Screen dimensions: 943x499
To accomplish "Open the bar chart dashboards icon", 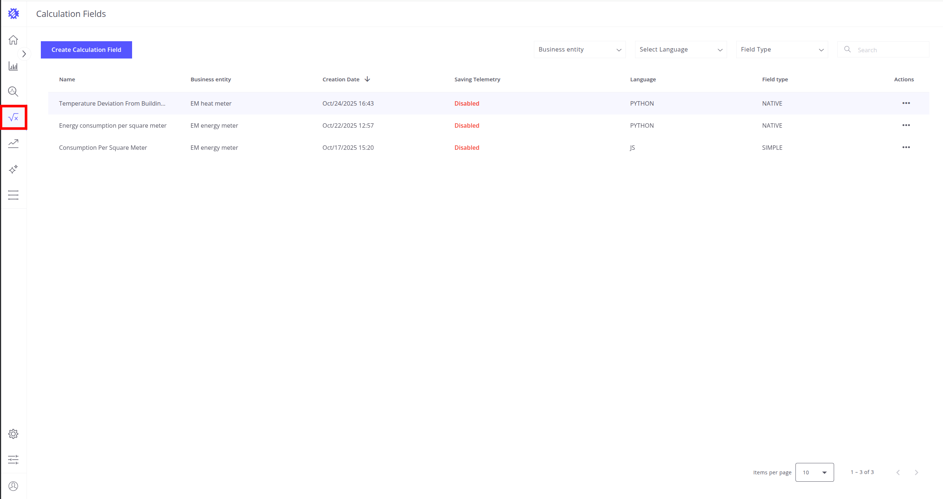I will [x=13, y=66].
